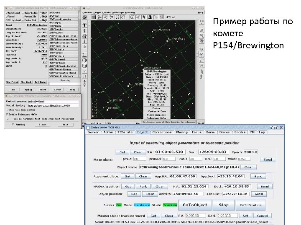The image size is (301, 225).
Task: Toggle the Running checkbox in telescope configuration
Action: 13,124
